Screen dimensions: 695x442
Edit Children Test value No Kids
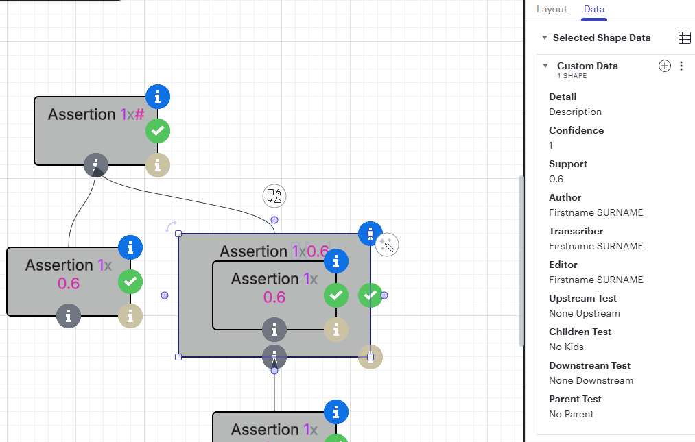click(567, 347)
